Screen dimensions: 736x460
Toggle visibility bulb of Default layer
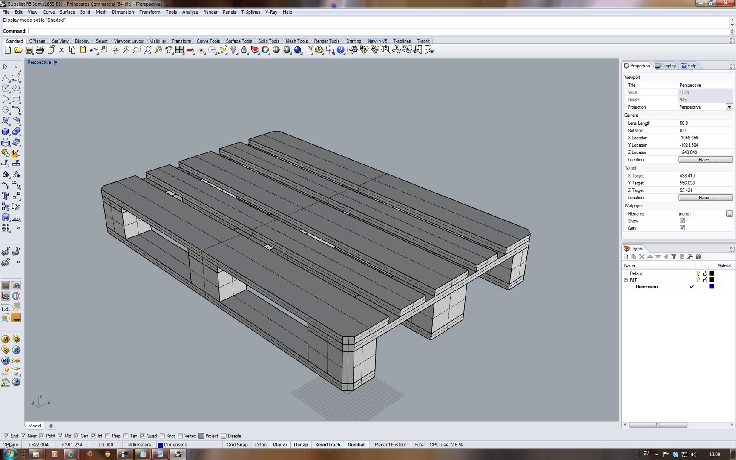pos(698,273)
